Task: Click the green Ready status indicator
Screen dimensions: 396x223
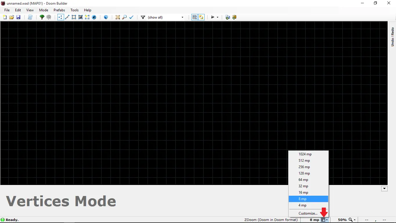Action: [3, 220]
